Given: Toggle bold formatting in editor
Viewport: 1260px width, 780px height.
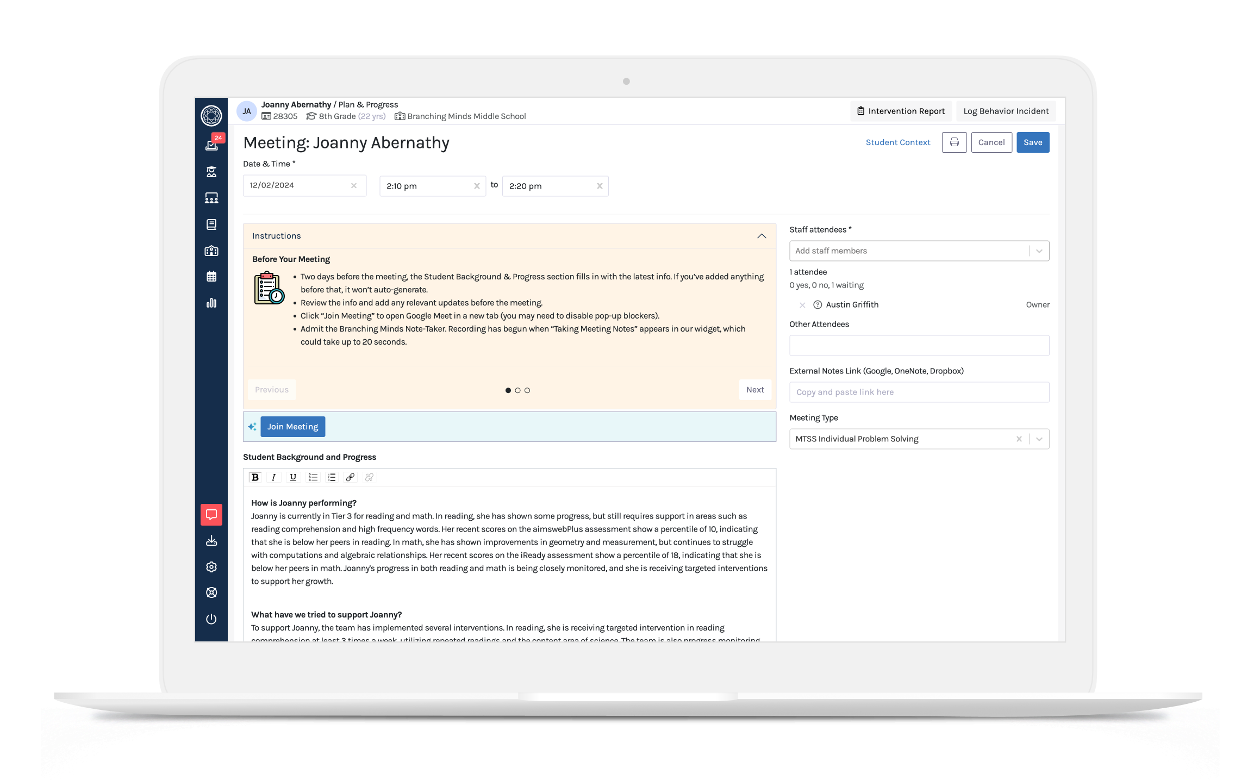Looking at the screenshot, I should pyautogui.click(x=255, y=477).
